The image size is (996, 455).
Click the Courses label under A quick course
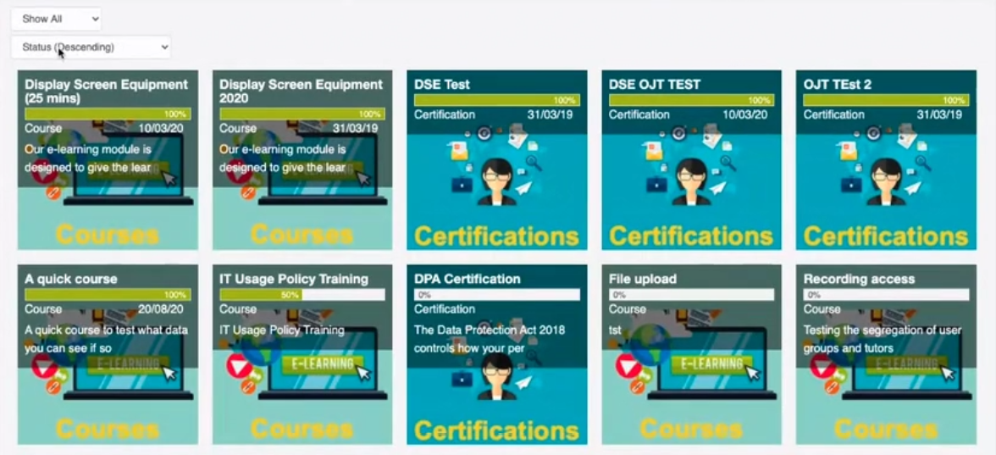coord(107,430)
